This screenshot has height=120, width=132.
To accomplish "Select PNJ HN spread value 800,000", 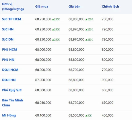I will click(107, 60).
